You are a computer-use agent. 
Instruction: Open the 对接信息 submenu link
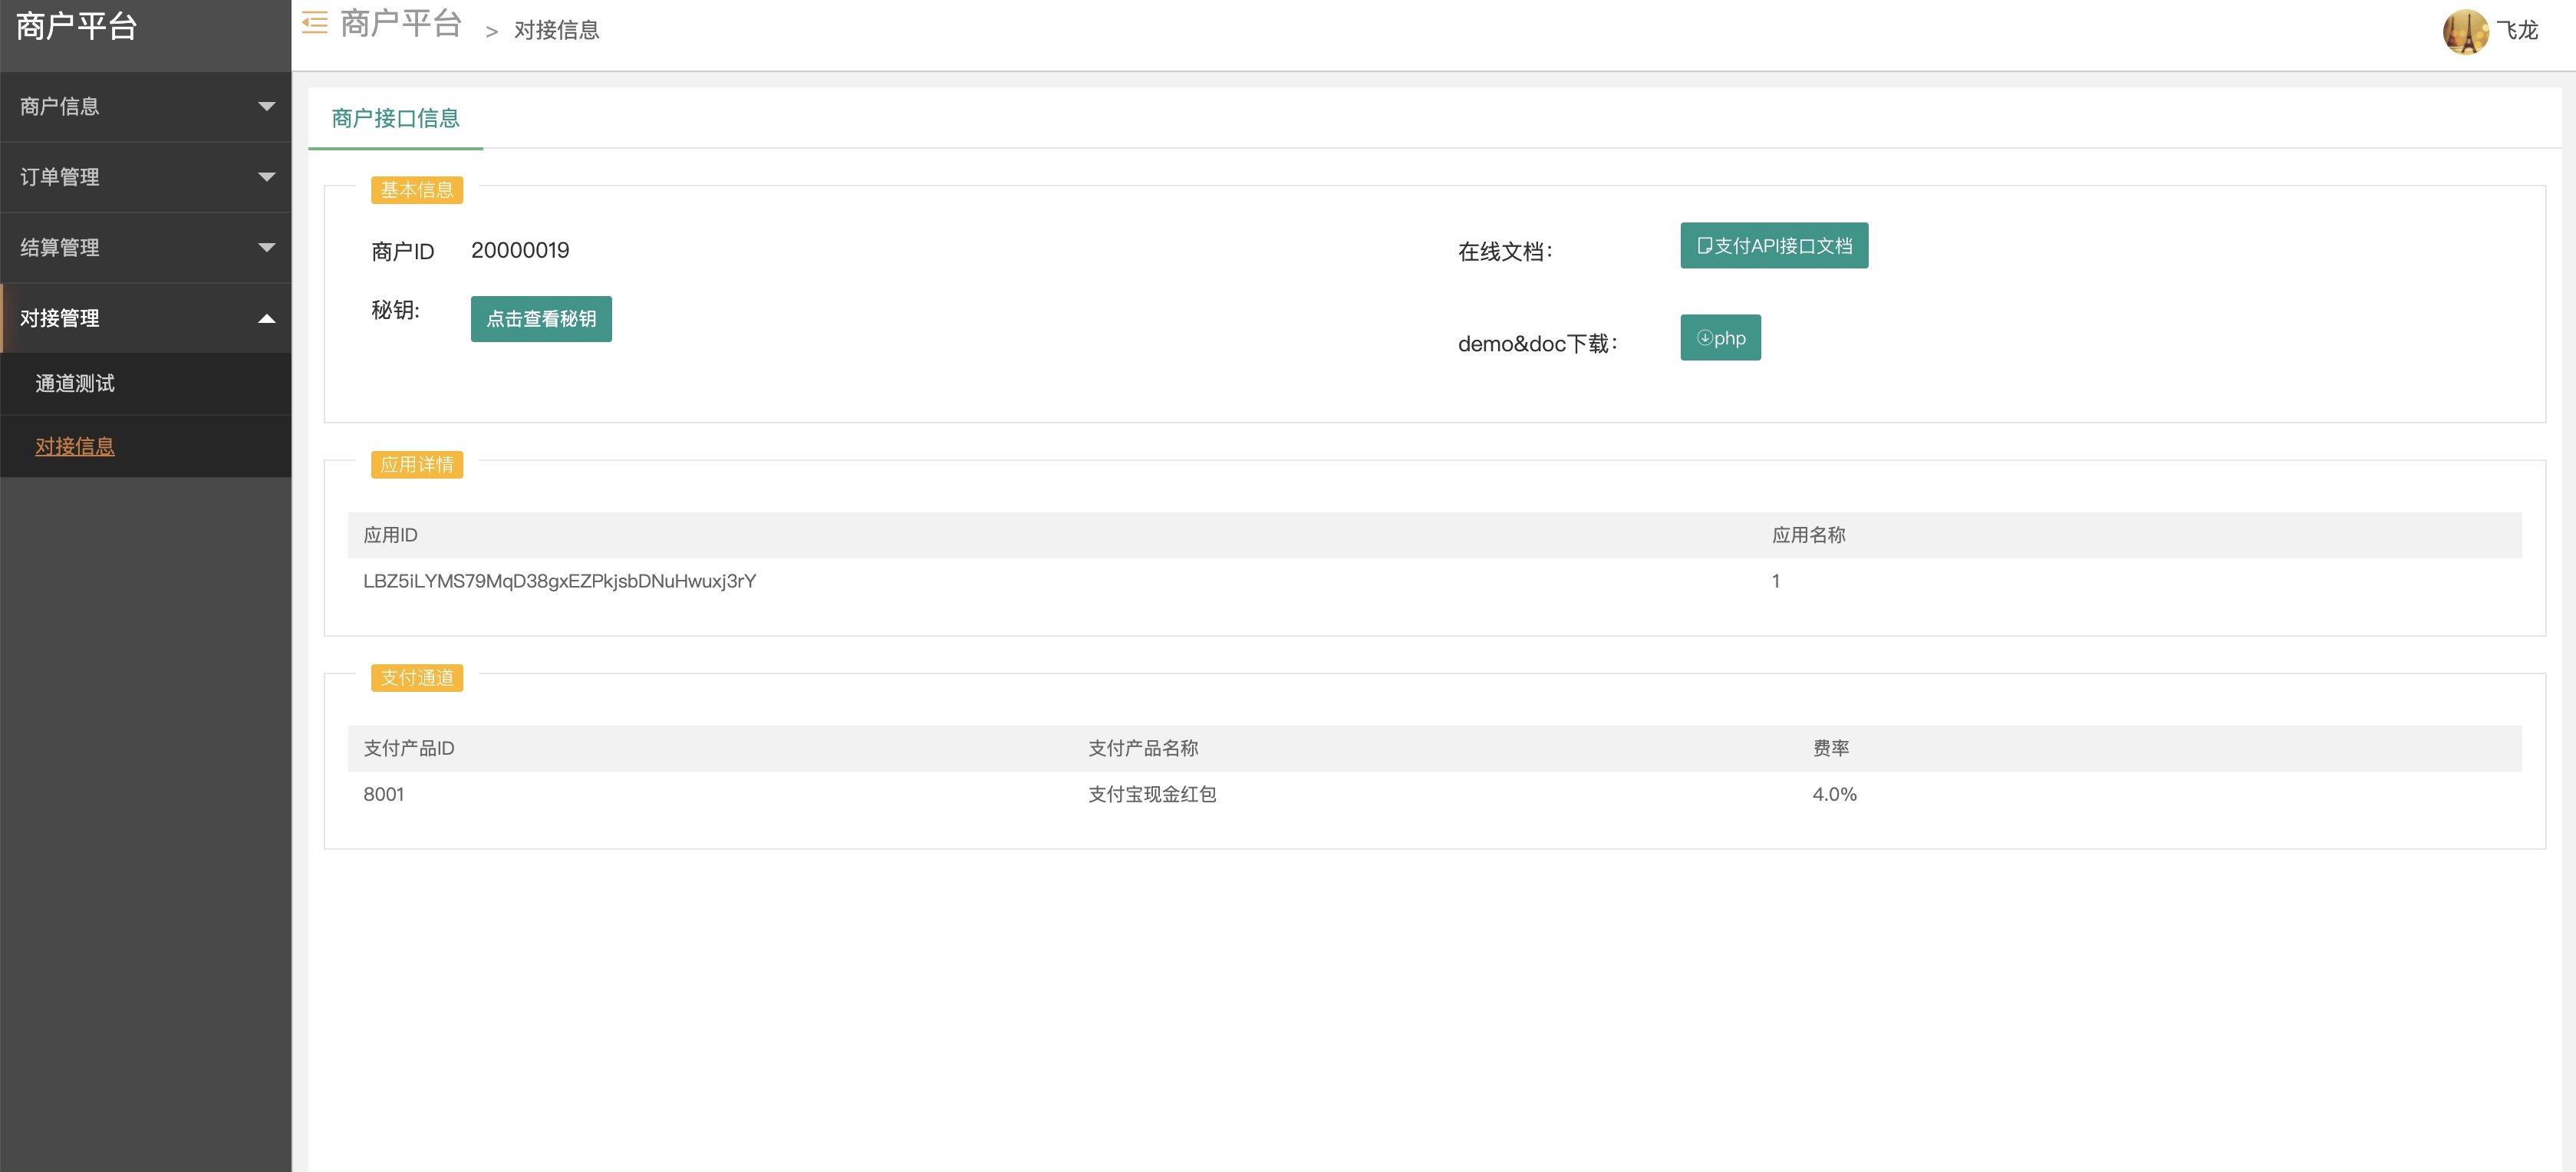(x=75, y=446)
